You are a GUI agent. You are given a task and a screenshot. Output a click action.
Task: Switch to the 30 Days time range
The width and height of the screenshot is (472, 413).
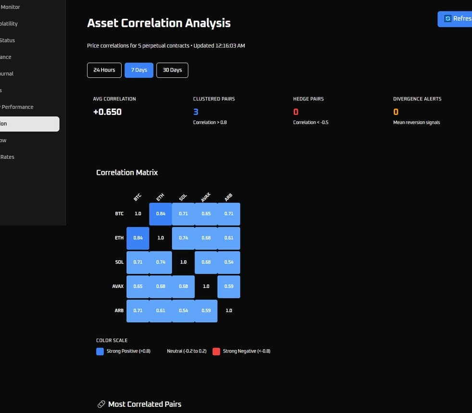[x=172, y=70]
